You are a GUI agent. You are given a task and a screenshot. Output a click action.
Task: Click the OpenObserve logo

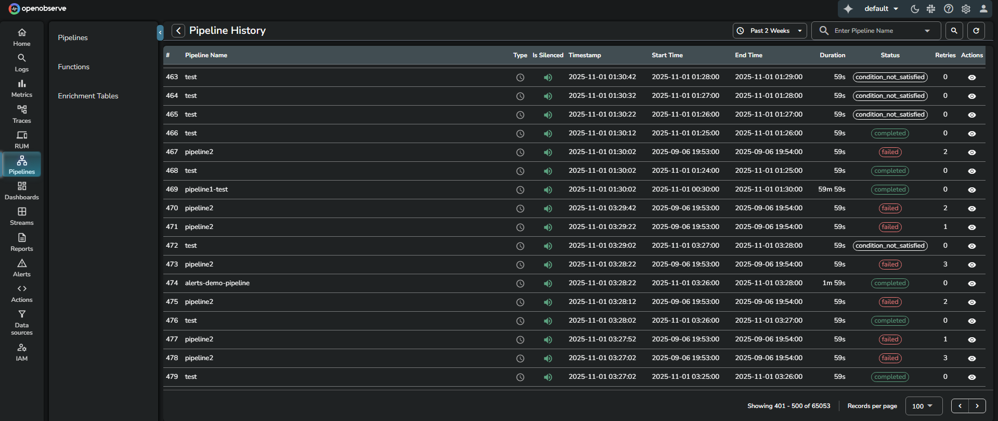click(x=37, y=8)
